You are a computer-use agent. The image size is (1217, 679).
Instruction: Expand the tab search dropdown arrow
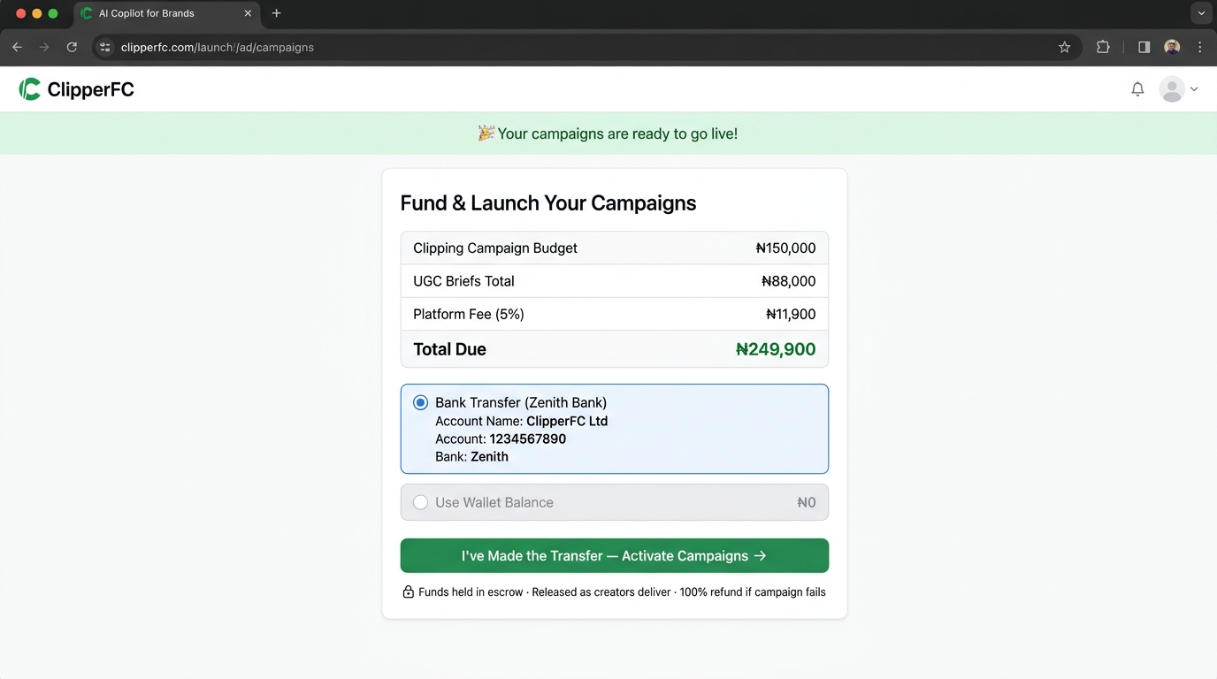[x=1200, y=13]
